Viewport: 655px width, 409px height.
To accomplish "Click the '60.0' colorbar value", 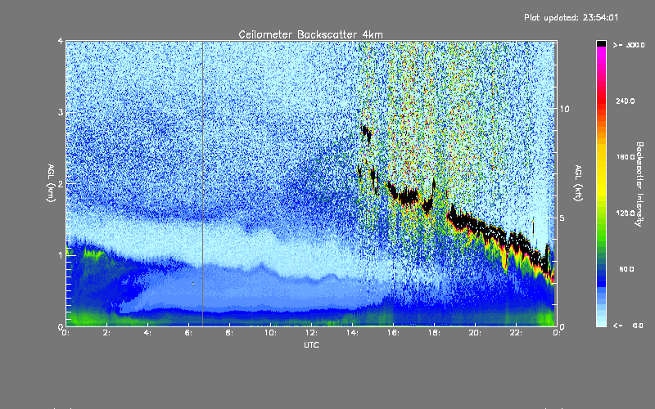I will pos(626,269).
